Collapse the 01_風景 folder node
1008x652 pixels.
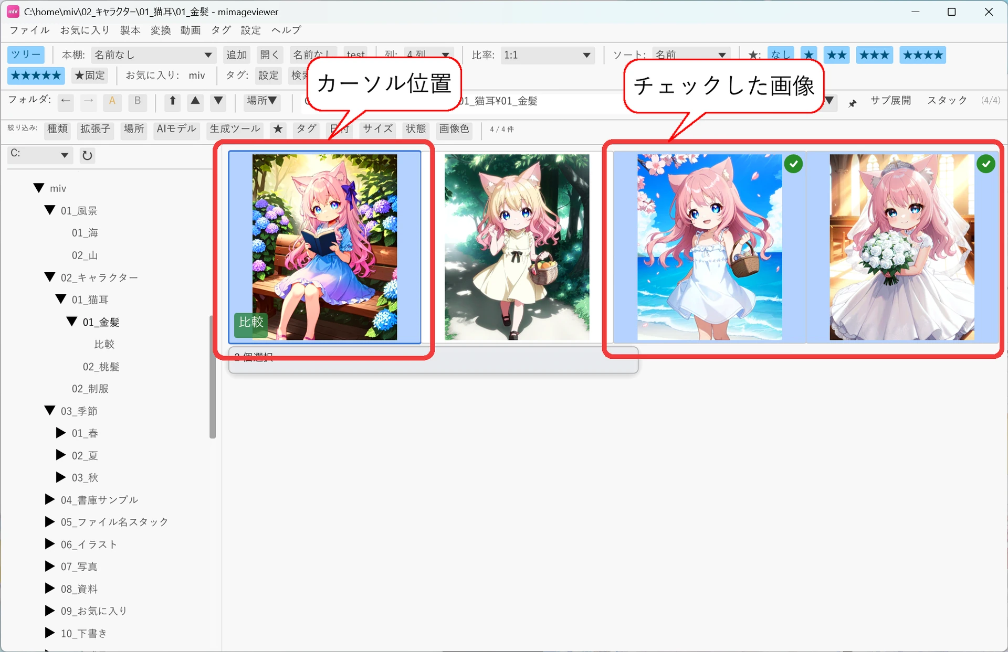pyautogui.click(x=50, y=210)
